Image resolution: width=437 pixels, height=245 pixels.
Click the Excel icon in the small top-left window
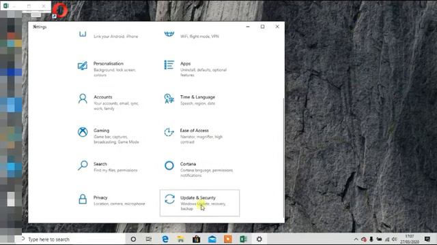point(6,5)
